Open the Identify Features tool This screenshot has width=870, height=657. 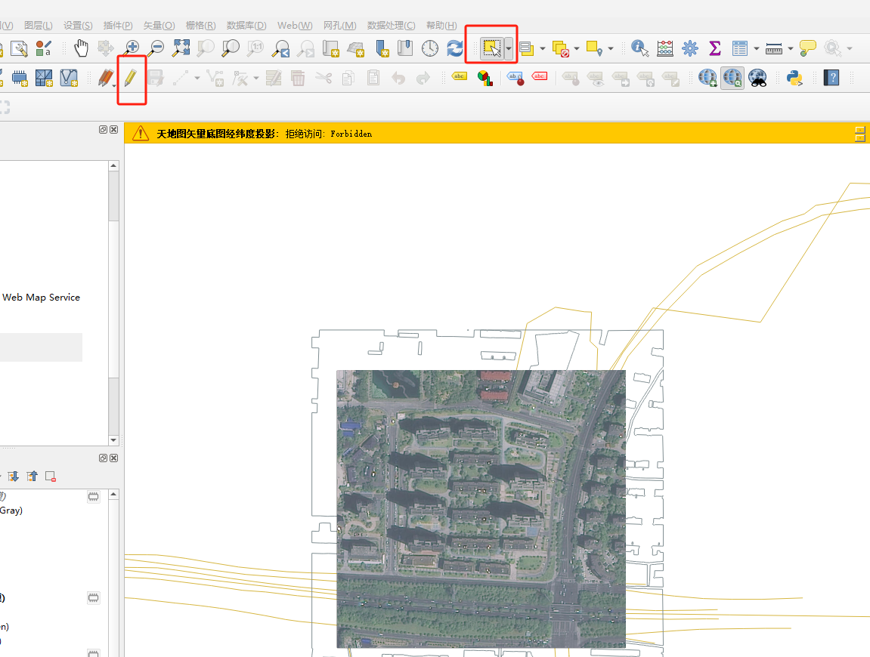(640, 48)
